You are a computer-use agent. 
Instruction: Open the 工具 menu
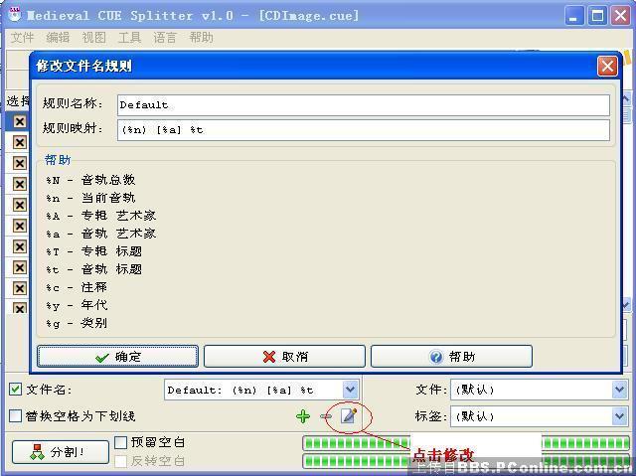[129, 38]
